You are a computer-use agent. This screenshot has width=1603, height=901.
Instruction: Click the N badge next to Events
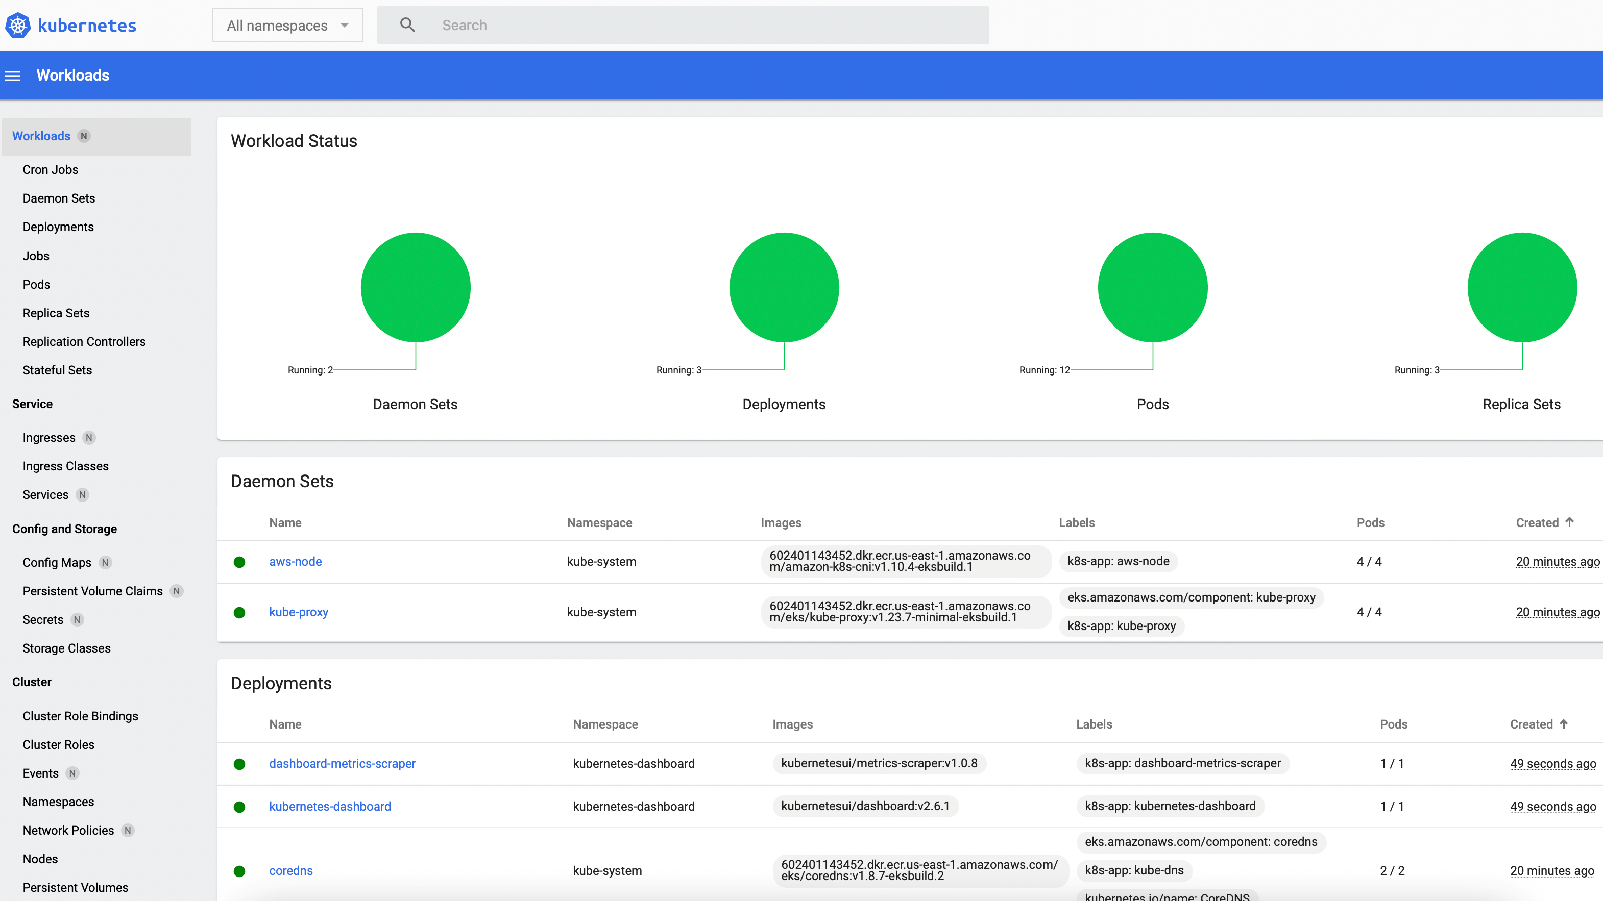73,773
